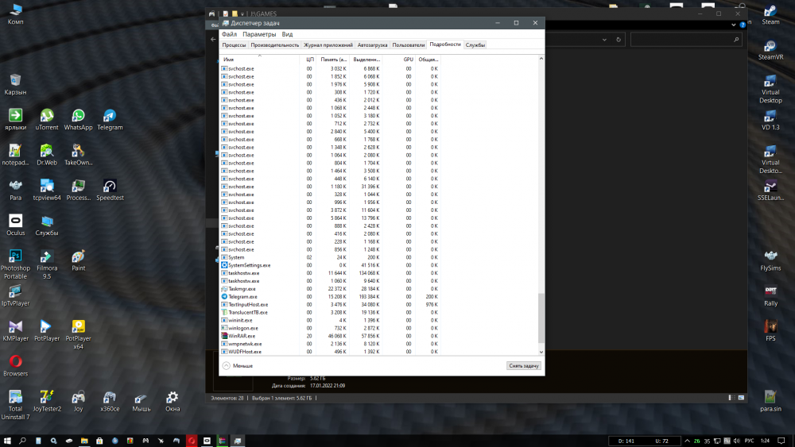The height and width of the screenshot is (447, 795).
Task: Select the Speedtest desktop icon
Action: [110, 191]
